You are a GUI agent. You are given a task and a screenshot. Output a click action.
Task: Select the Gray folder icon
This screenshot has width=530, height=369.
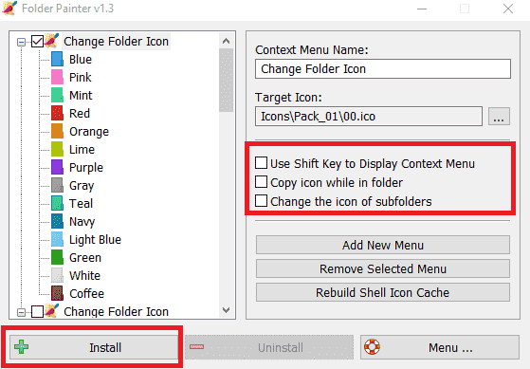point(57,185)
